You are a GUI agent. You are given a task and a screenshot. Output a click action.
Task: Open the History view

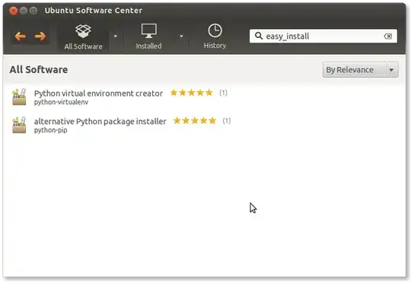[x=215, y=36]
